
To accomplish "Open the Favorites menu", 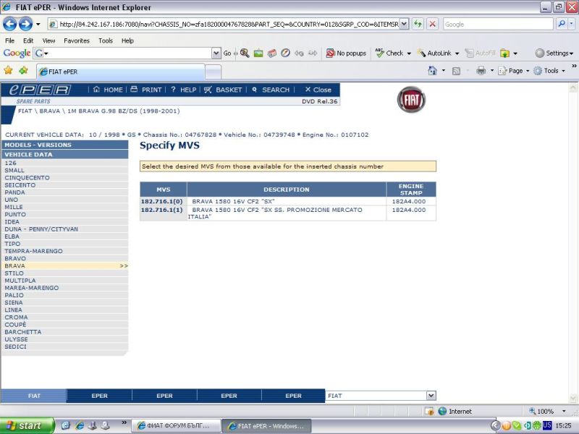I will click(x=76, y=41).
